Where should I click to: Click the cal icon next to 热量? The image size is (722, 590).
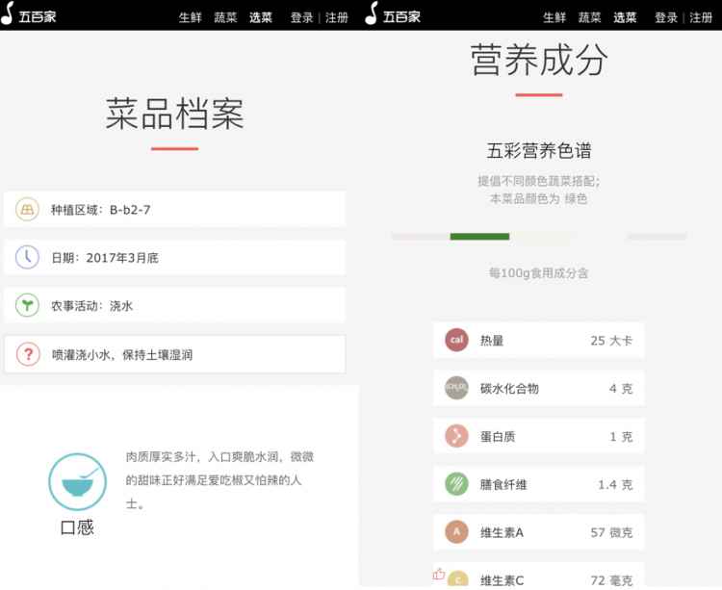tap(456, 340)
